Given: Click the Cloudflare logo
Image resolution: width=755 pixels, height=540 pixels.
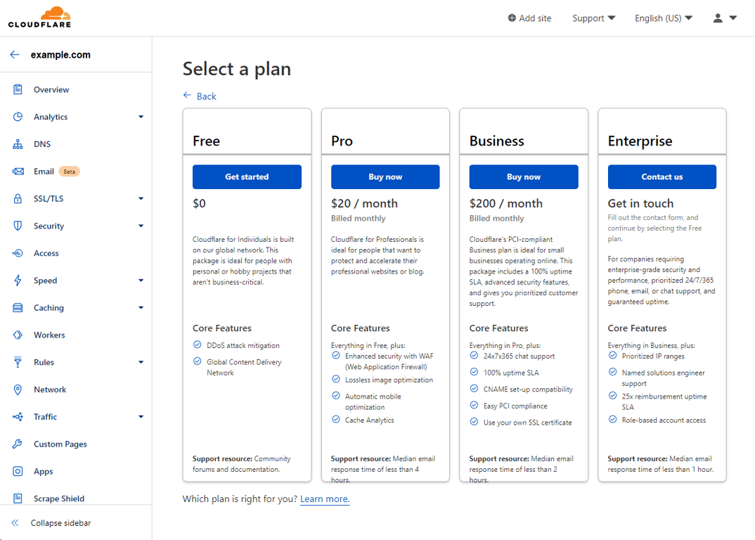Looking at the screenshot, I should click(38, 17).
